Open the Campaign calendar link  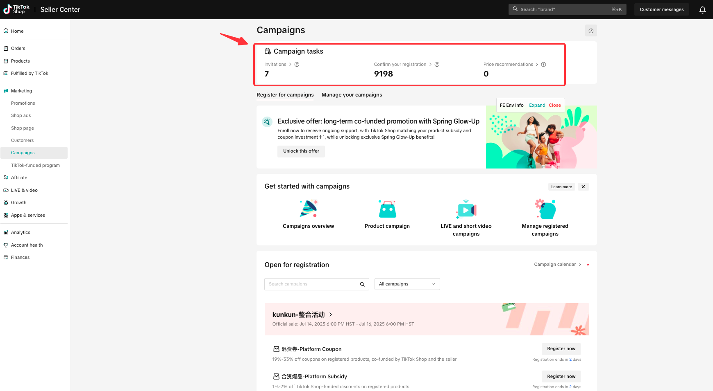(557, 265)
